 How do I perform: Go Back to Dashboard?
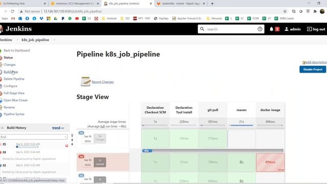tap(16, 51)
